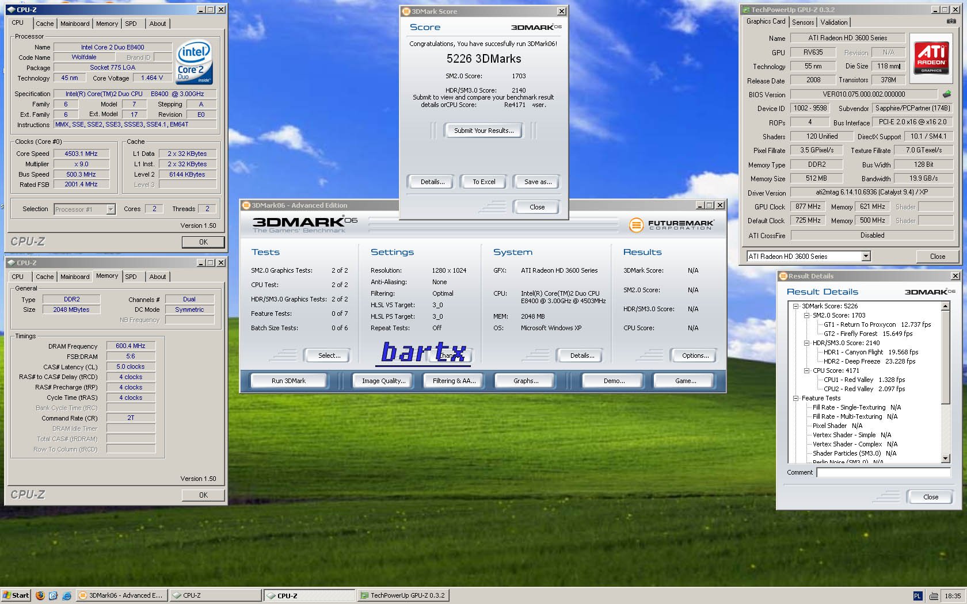The height and width of the screenshot is (604, 967).
Task: Click the top CPU-Z window title icon
Action: [x=10, y=10]
